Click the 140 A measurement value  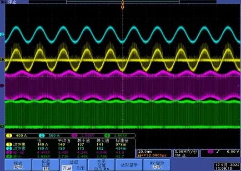pyautogui.click(x=43, y=145)
